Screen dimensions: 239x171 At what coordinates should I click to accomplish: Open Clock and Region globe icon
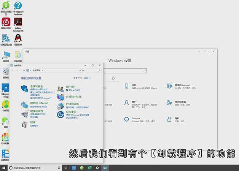coord(61,106)
